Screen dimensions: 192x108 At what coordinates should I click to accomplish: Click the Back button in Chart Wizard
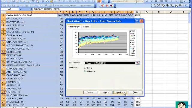pos(106,92)
